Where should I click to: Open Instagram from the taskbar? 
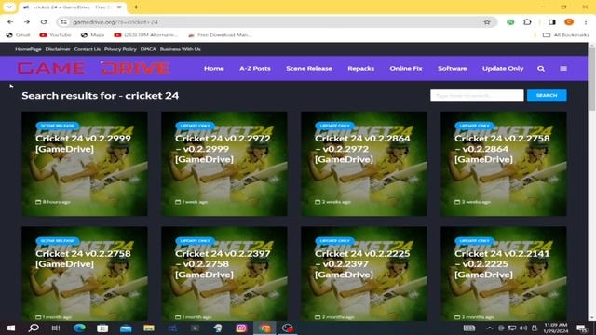(x=241, y=328)
